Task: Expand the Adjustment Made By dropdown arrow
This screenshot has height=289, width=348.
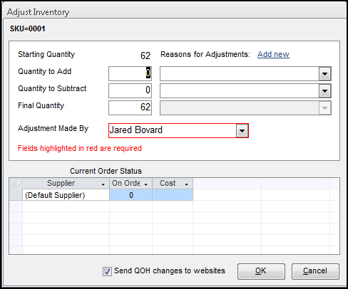Action: click(242, 131)
